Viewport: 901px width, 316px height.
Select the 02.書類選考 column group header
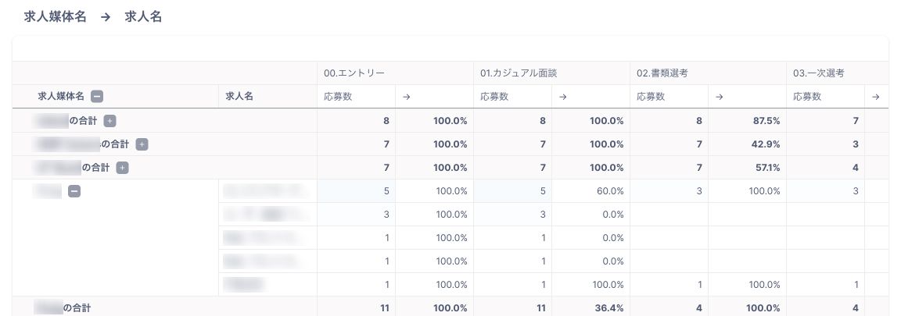[x=662, y=73]
